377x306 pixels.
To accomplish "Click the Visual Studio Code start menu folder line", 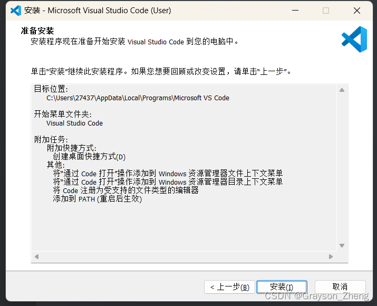I will (74, 123).
